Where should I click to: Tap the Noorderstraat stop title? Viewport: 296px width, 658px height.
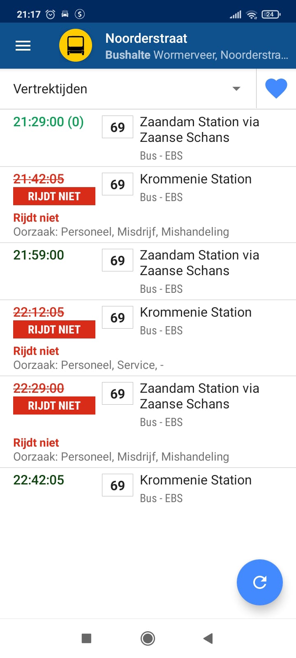pos(146,38)
